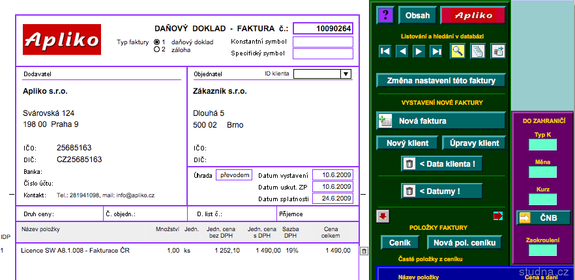Click the 19% VAT rate cell
Image resolution: width=575 pixels, height=280 pixels.
[291, 251]
